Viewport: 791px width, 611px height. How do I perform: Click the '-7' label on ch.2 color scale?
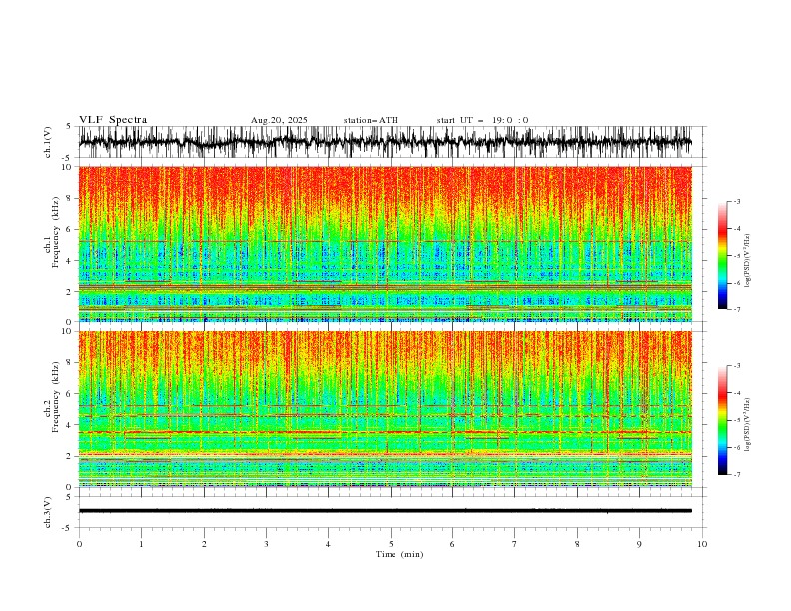(737, 475)
